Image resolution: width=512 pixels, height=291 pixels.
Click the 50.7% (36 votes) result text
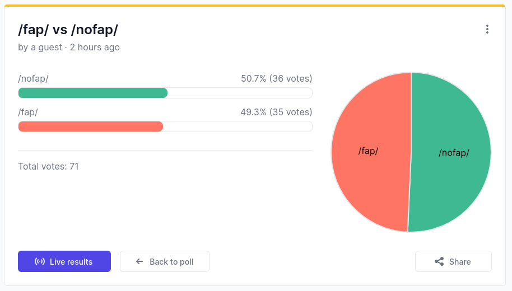[x=276, y=78]
